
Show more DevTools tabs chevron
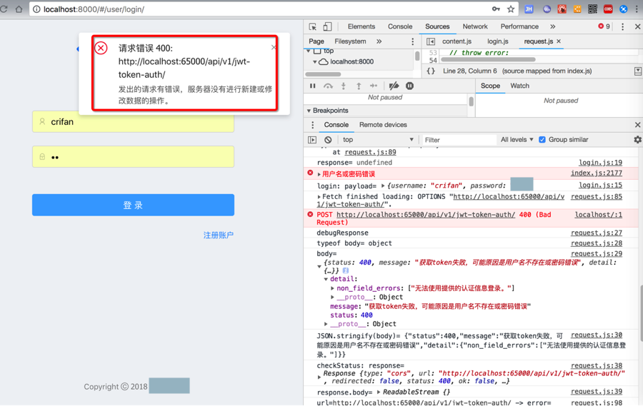click(x=553, y=26)
